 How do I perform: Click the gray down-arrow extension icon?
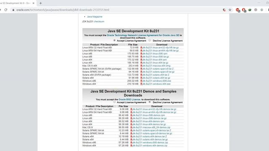tap(261, 10)
